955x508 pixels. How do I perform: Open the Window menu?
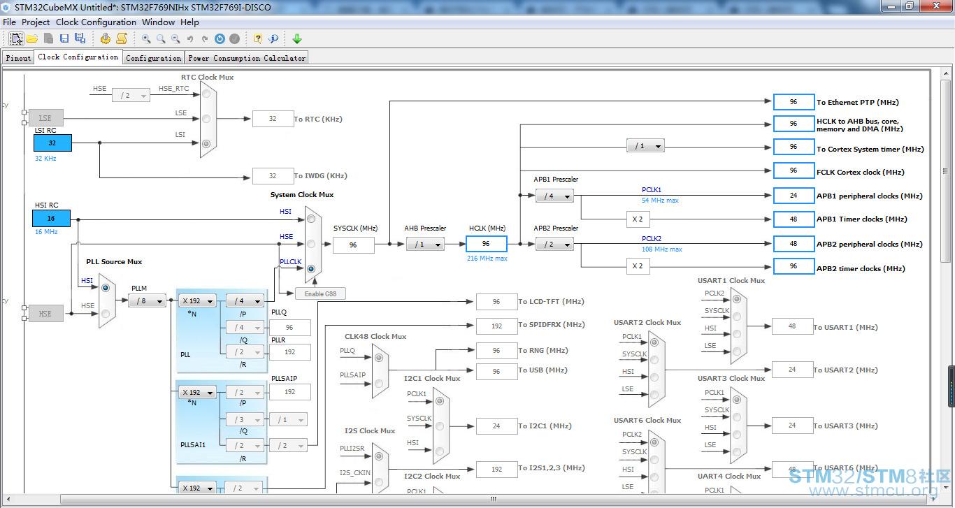[158, 22]
